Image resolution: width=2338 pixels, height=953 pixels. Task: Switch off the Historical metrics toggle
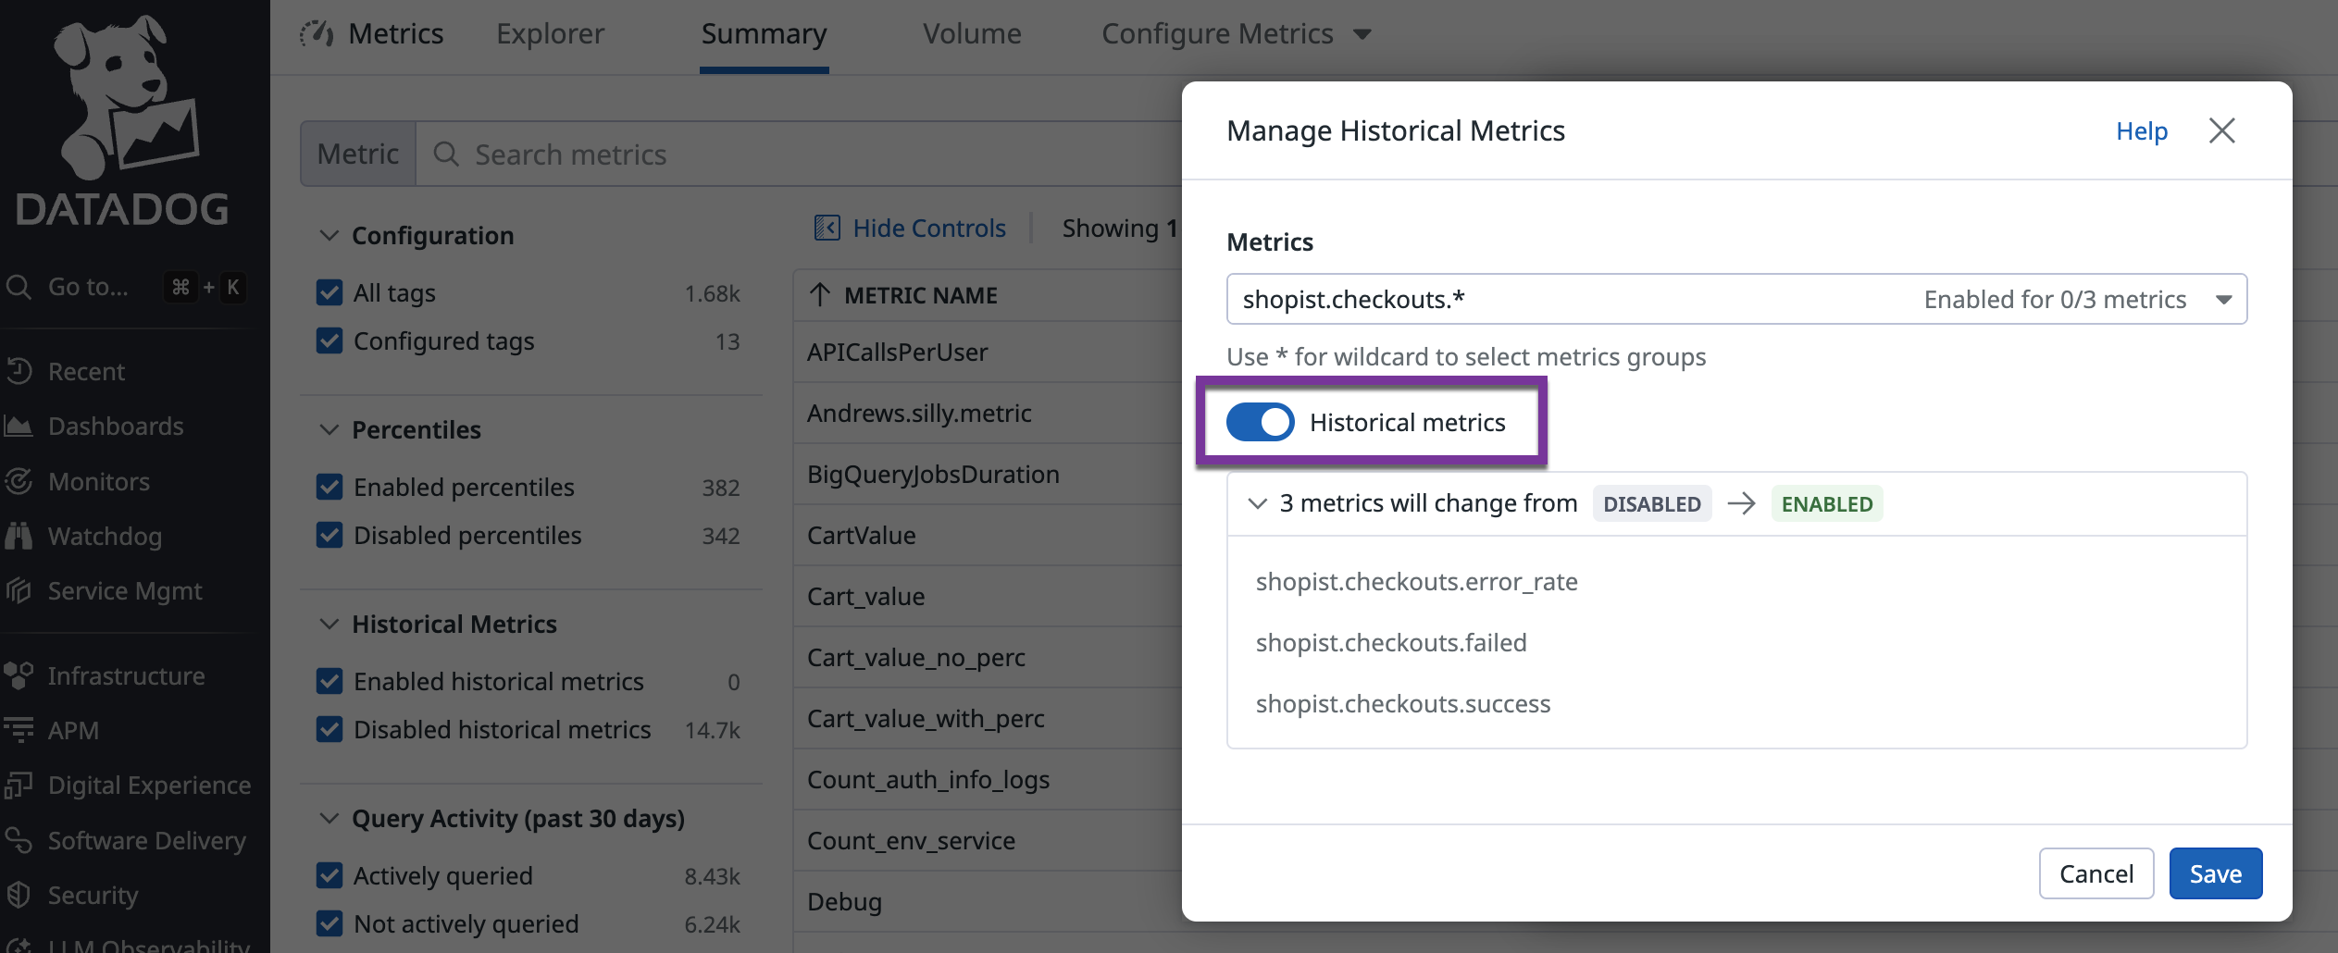(1260, 422)
